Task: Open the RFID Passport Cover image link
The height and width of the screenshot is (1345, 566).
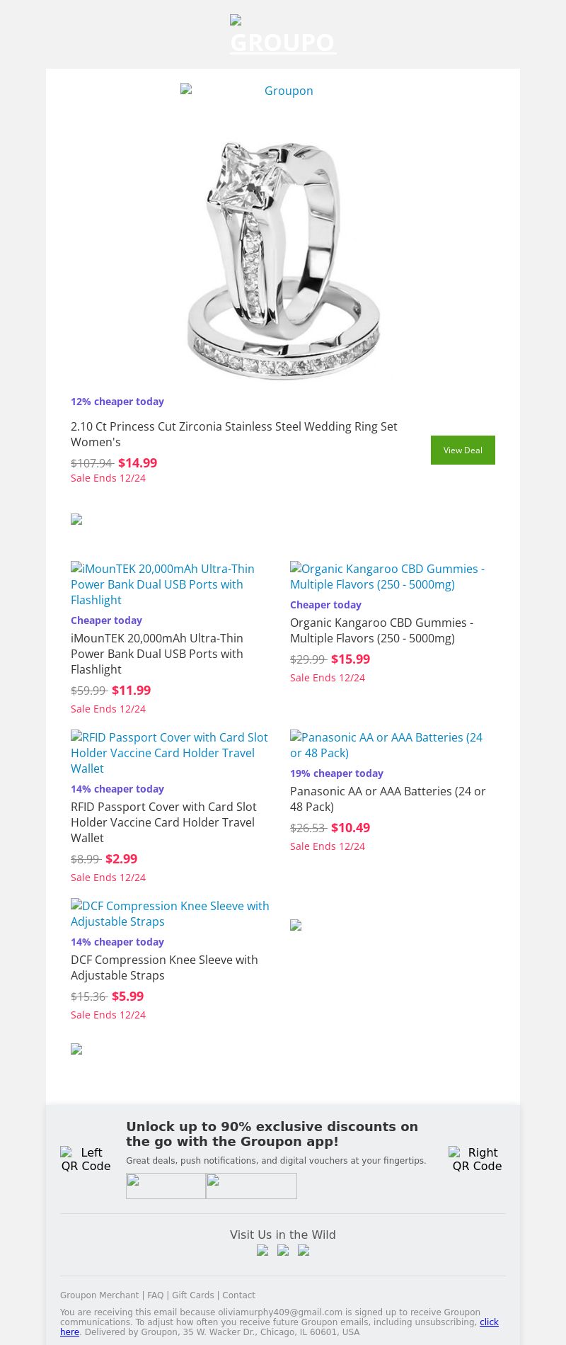Action: click(169, 753)
